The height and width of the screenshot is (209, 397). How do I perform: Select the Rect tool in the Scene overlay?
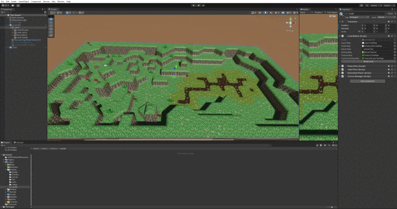51,32
